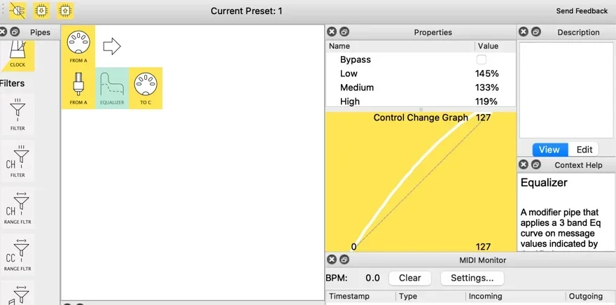
Task: Select the Clock pipe in Pipes panel
Action: [x=17, y=55]
